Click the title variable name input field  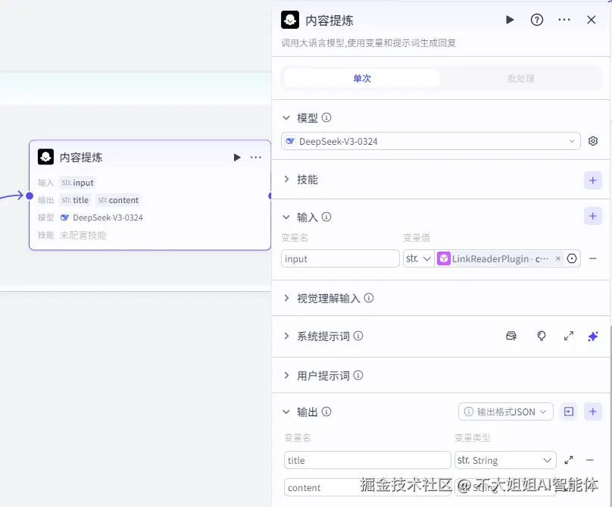tap(367, 460)
